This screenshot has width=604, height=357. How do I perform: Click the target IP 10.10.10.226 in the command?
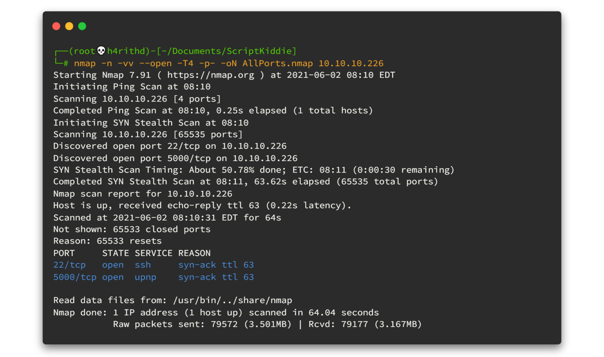pos(351,63)
